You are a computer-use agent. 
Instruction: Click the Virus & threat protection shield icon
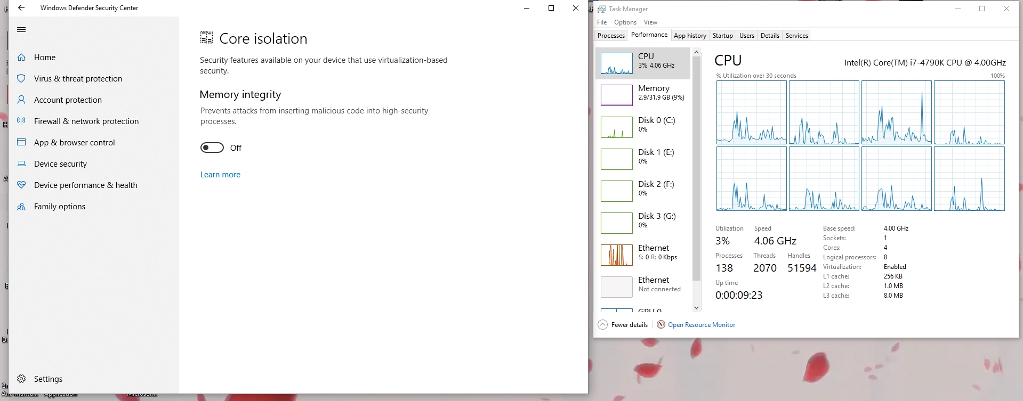click(x=21, y=79)
